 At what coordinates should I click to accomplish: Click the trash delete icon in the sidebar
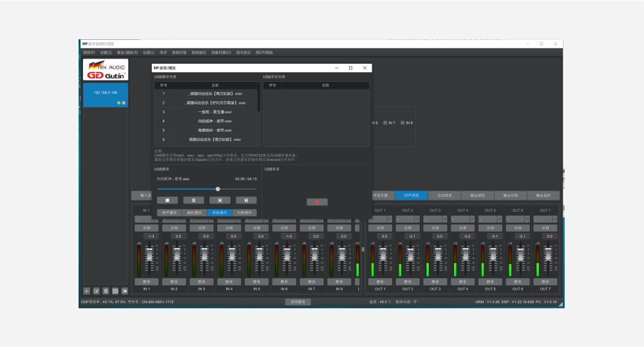pyautogui.click(x=106, y=291)
